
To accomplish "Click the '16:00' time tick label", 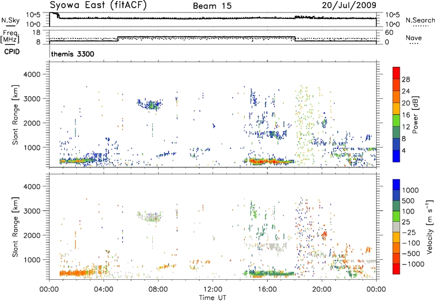I will [x=267, y=290].
